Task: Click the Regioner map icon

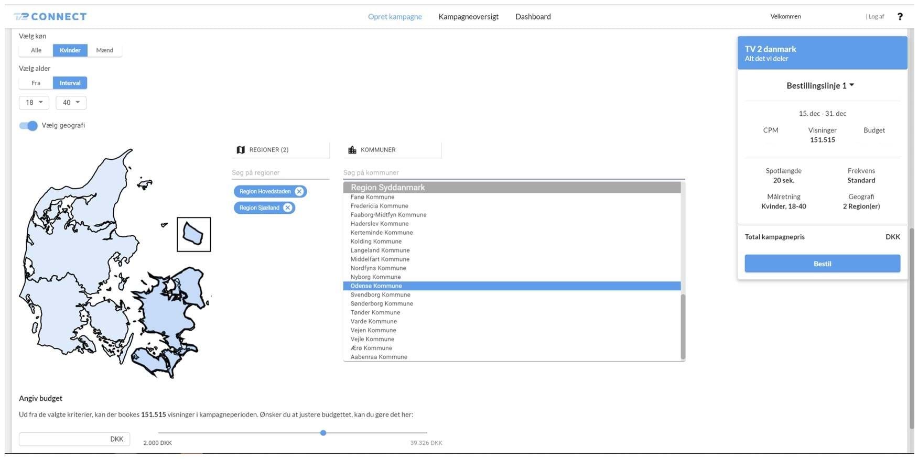Action: pos(241,150)
